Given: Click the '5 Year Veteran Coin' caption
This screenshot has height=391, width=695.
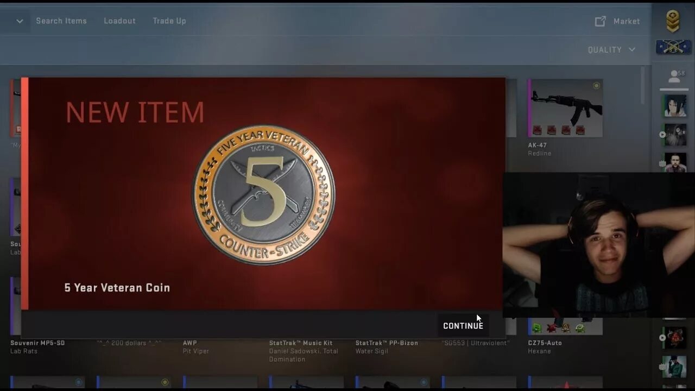Looking at the screenshot, I should pos(117,288).
